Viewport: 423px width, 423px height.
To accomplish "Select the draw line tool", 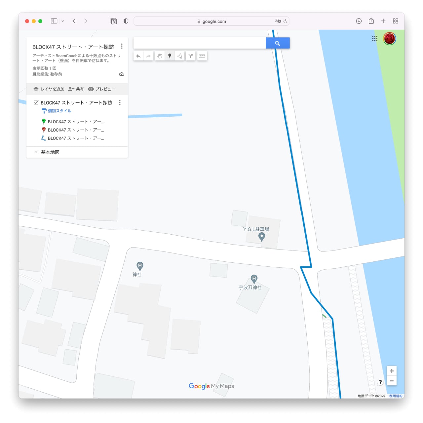I will [179, 56].
